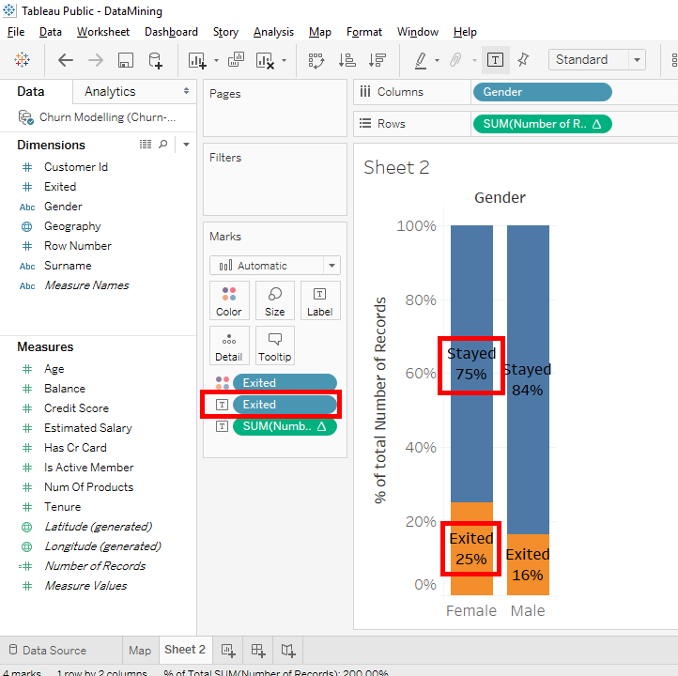678x676 pixels.
Task: Open the Color button in Marks card
Action: [229, 300]
